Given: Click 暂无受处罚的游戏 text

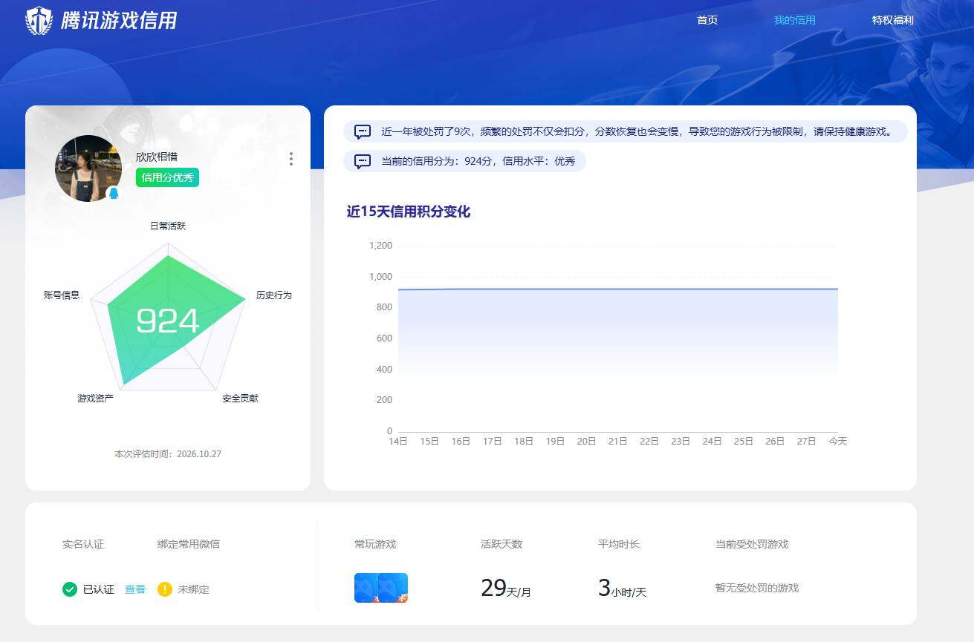Looking at the screenshot, I should coord(757,588).
